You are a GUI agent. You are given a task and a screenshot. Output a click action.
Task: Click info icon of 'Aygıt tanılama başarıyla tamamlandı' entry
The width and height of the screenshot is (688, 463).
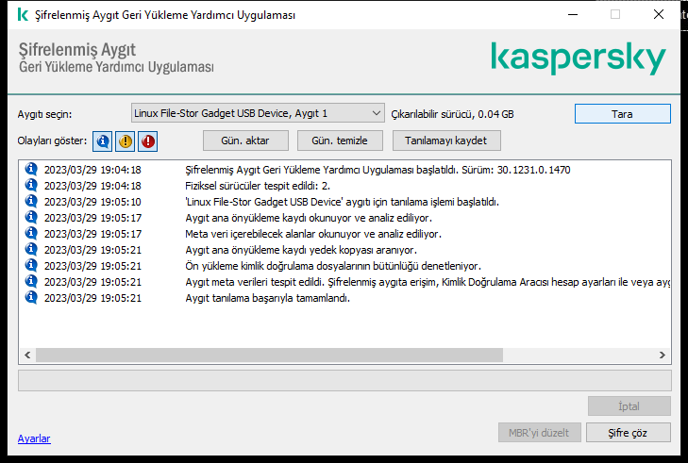click(31, 298)
